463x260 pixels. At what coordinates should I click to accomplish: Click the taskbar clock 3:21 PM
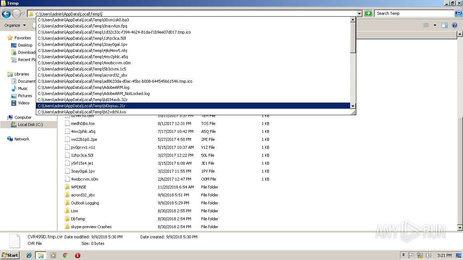pos(445,255)
